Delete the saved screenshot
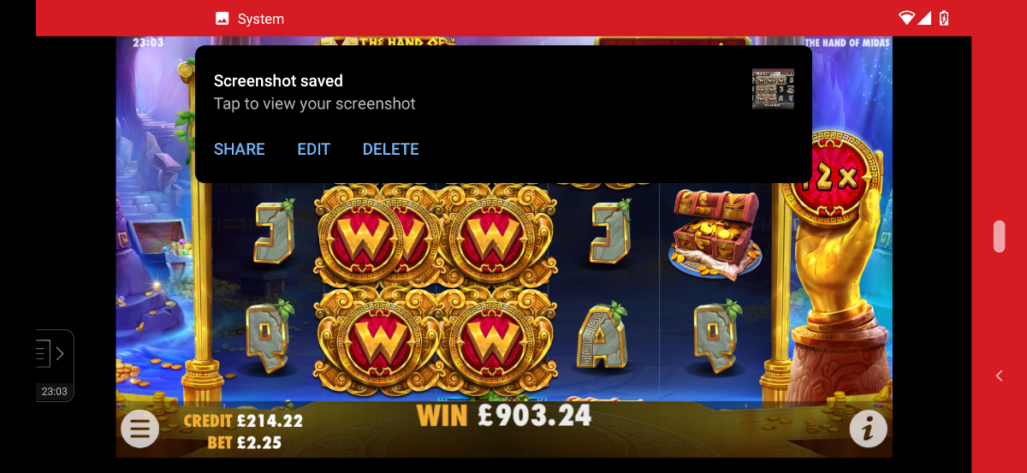The height and width of the screenshot is (473, 1027). [391, 149]
